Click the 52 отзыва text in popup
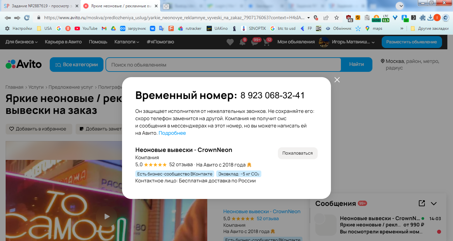This screenshot has height=241, width=453. 181,165
